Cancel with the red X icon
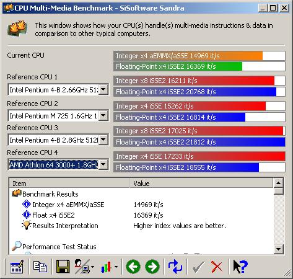 pyautogui.click(x=217, y=267)
